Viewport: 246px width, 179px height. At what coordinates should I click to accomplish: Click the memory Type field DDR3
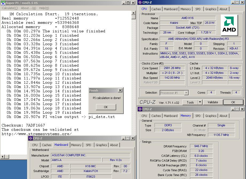tap(168, 125)
